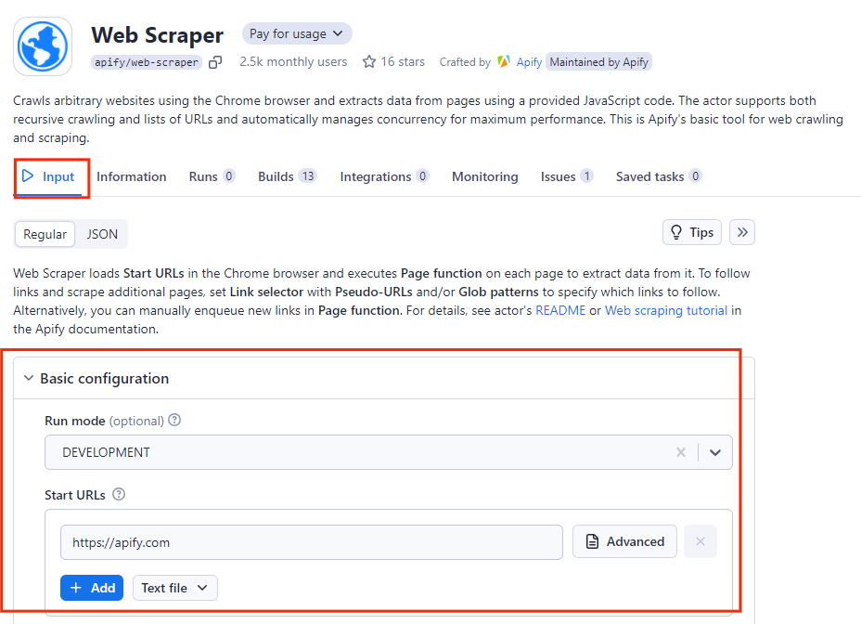861x624 pixels.
Task: Open the Start URLs help tooltip
Action: click(119, 494)
